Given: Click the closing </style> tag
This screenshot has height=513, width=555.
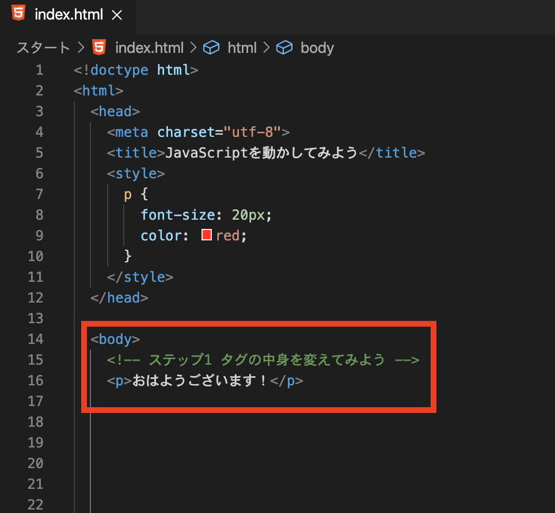Looking at the screenshot, I should tap(140, 277).
